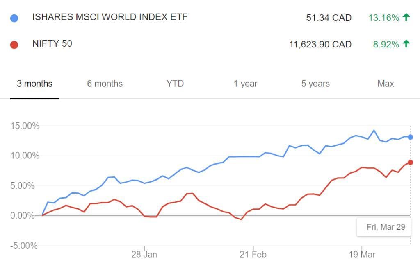Open the NIFTY 50 index name

click(x=52, y=43)
